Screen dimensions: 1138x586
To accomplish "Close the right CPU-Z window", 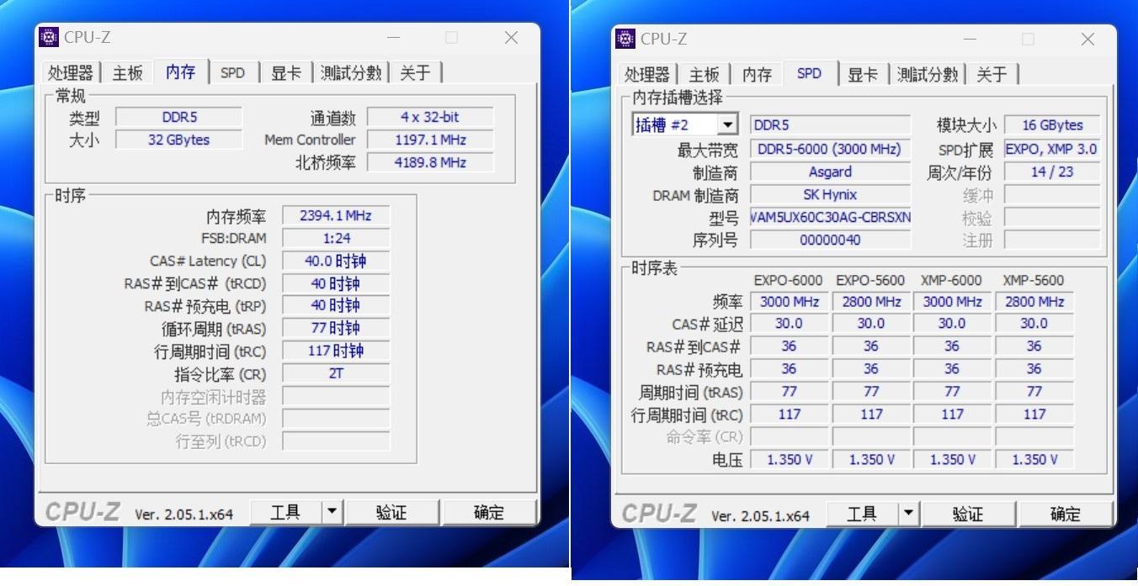I will [x=1087, y=40].
